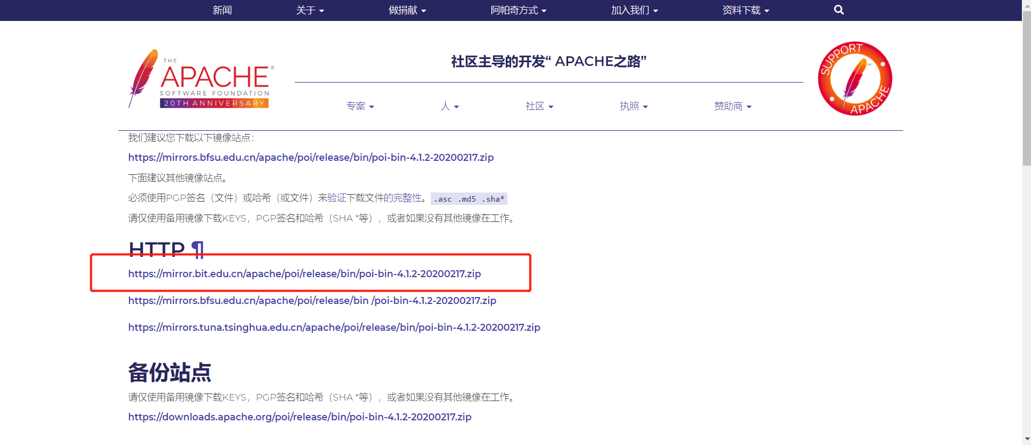
Task: Expand the 阿帕奇方式 dropdown menu
Action: pyautogui.click(x=518, y=10)
